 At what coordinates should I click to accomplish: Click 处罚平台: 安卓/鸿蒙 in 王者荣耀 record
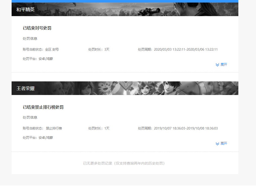[x=38, y=138]
